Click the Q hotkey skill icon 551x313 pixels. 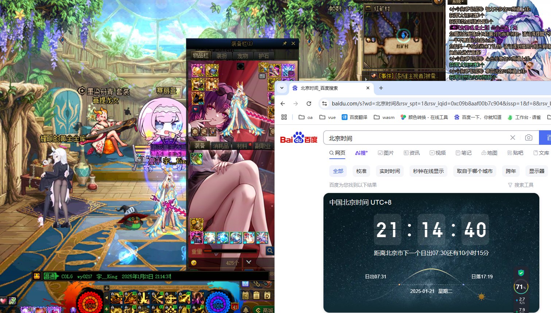116,298
